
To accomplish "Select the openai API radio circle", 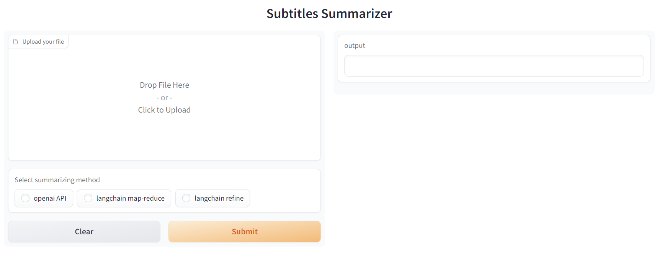I will click(x=25, y=198).
